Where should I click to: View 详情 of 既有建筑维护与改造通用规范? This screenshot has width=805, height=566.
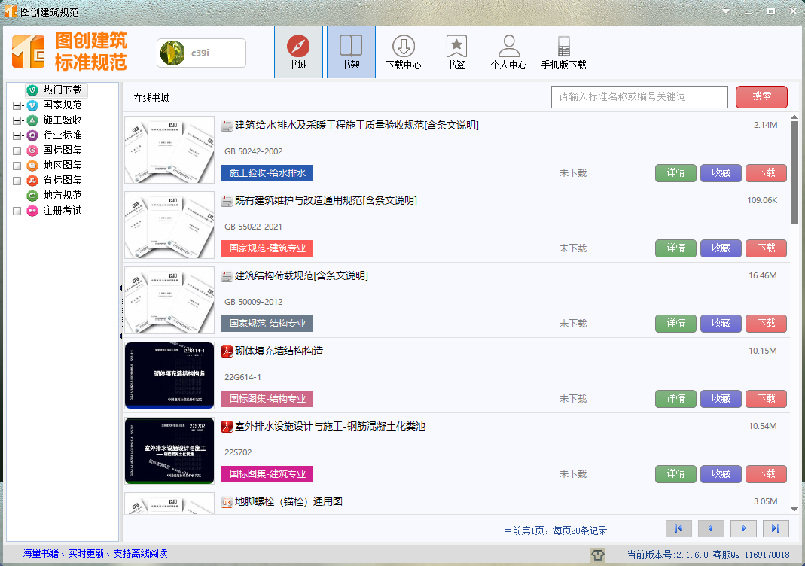coord(675,248)
